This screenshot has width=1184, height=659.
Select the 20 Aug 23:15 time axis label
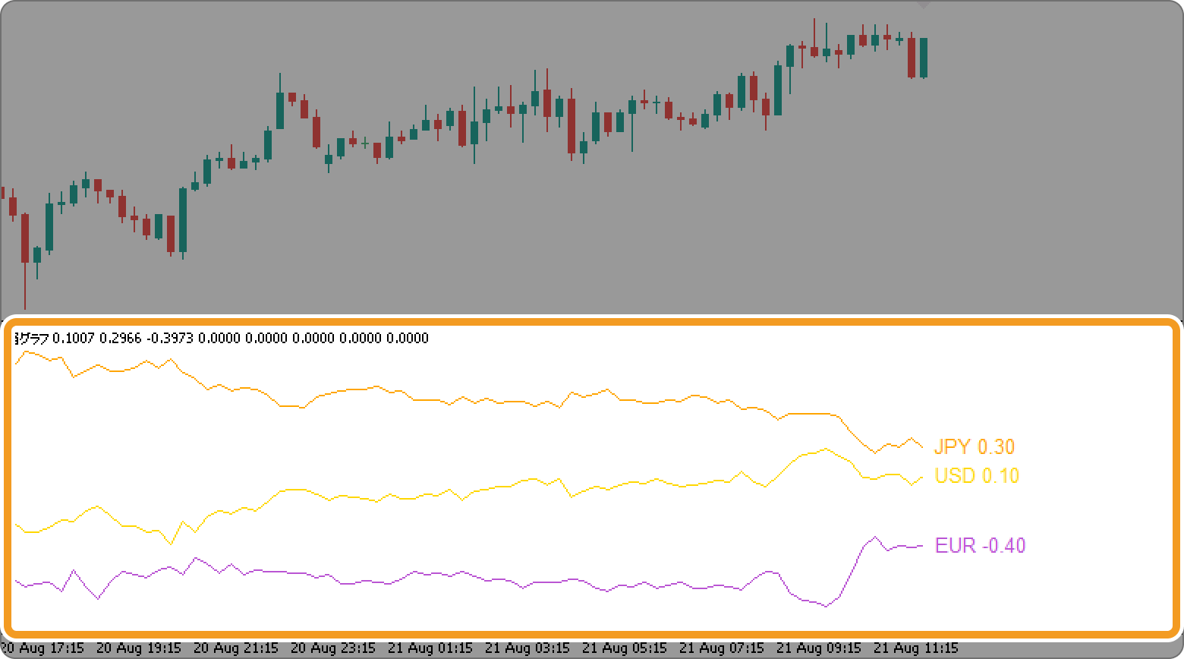(x=333, y=648)
